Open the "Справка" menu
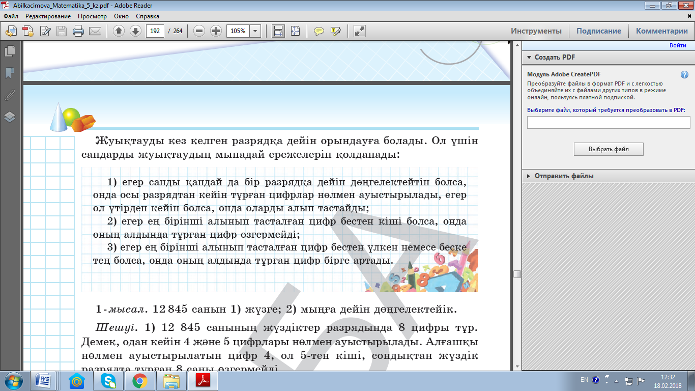 pyautogui.click(x=148, y=16)
